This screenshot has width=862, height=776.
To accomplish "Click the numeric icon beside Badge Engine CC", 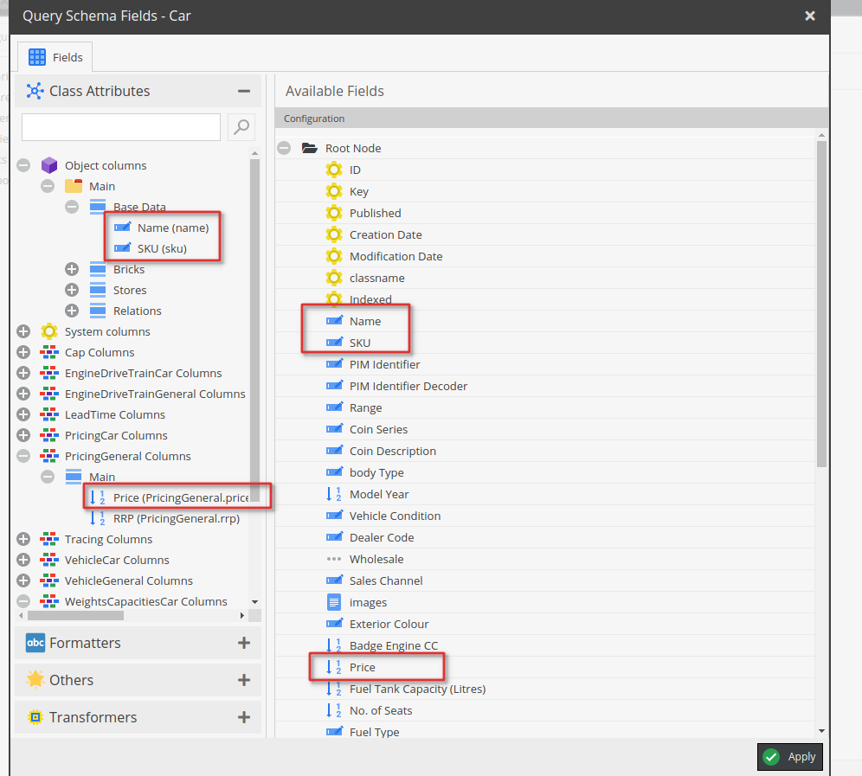I will pyautogui.click(x=334, y=645).
